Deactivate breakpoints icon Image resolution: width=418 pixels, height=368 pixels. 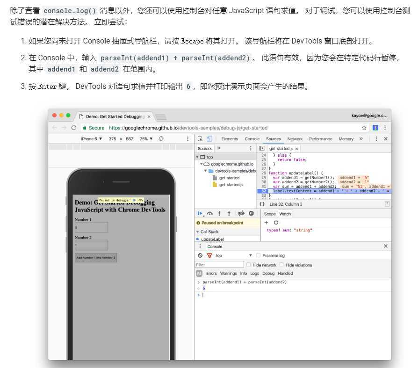coord(241,213)
